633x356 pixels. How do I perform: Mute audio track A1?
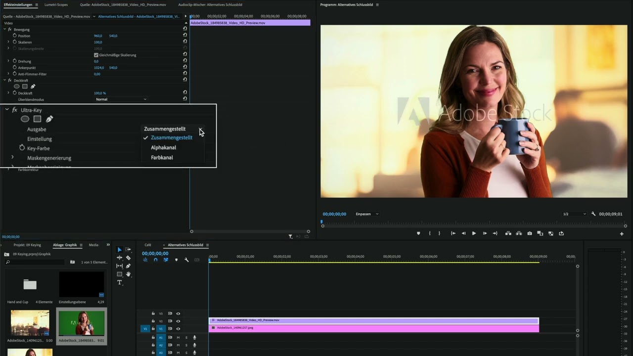point(178,338)
